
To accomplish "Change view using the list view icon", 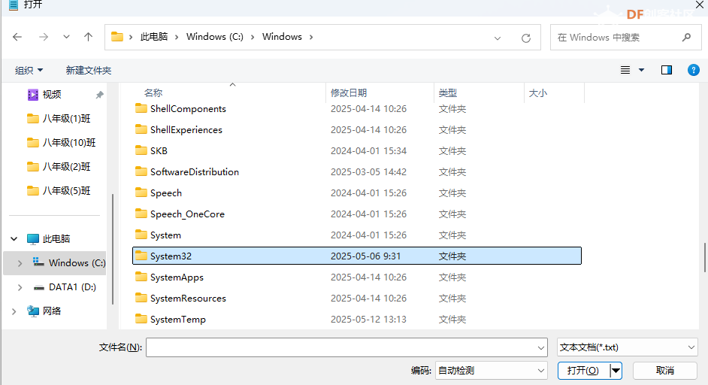I will coord(625,70).
